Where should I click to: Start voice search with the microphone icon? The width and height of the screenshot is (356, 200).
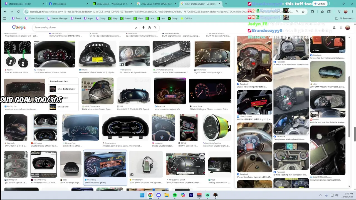[x=144, y=27]
